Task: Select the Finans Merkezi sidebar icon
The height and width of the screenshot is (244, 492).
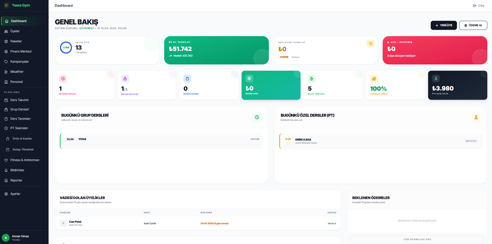Action: click(x=6, y=51)
